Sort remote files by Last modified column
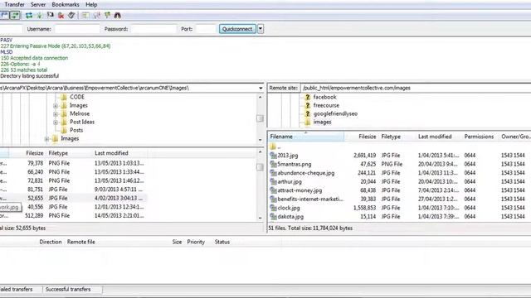This screenshot has width=531, height=298. tap(439, 137)
